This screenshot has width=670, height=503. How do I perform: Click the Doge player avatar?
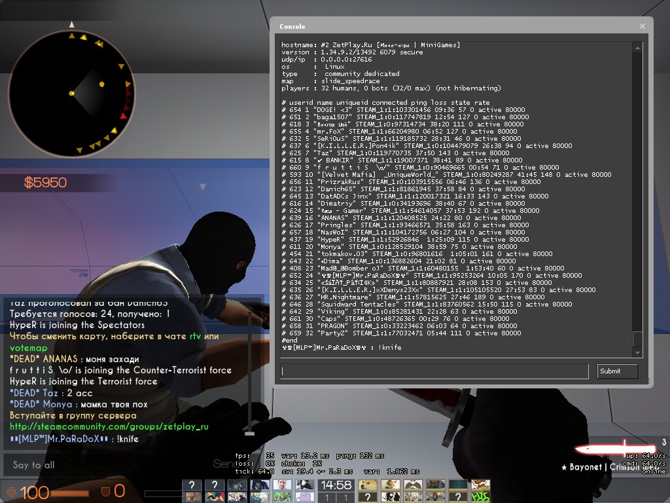pyautogui.click(x=368, y=485)
